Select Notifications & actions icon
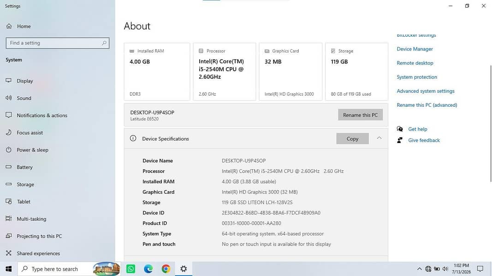The height and width of the screenshot is (276, 492). 8,115
